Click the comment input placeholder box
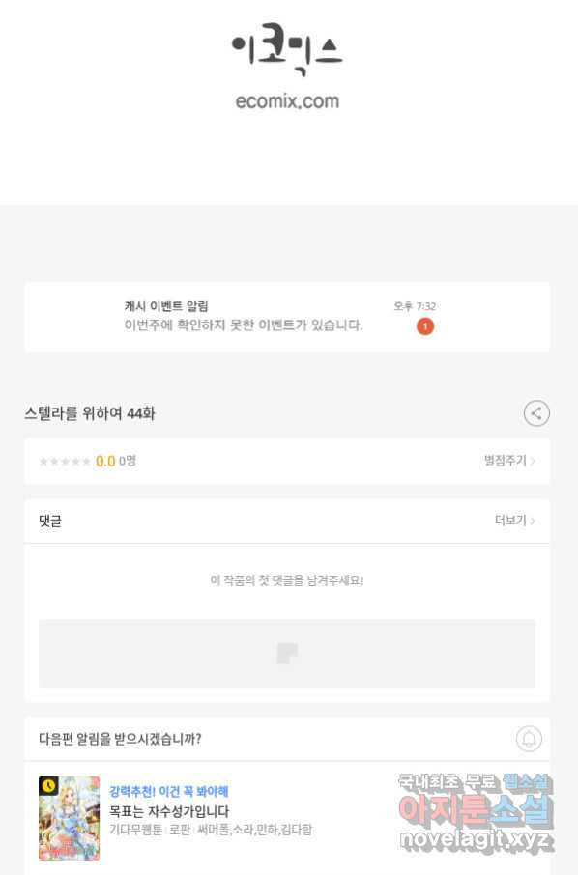 pyautogui.click(x=287, y=653)
